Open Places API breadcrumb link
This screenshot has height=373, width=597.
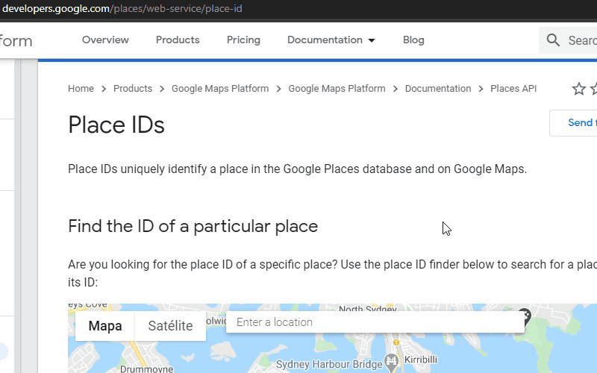pos(513,88)
